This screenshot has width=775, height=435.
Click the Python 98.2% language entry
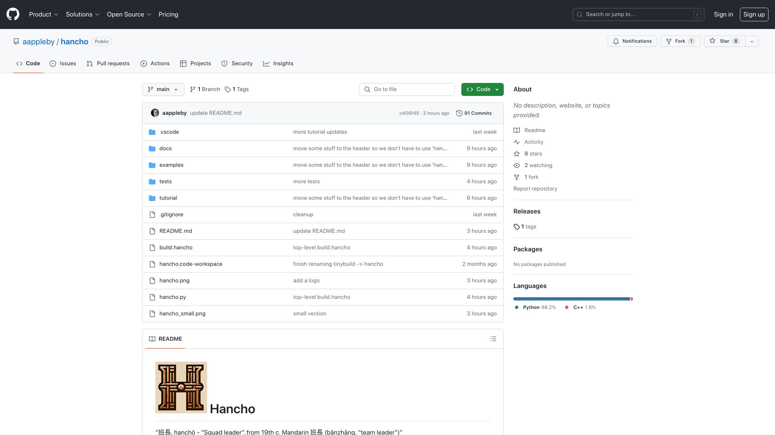tap(535, 307)
